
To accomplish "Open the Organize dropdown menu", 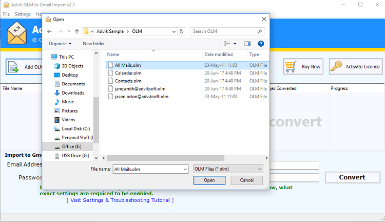I will 60,44.
